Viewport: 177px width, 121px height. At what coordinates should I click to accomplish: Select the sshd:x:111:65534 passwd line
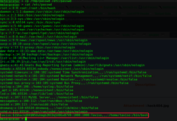(44, 112)
